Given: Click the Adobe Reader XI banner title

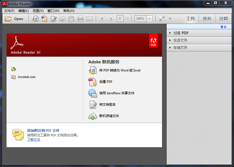Looking at the screenshot, I should click(x=26, y=52).
